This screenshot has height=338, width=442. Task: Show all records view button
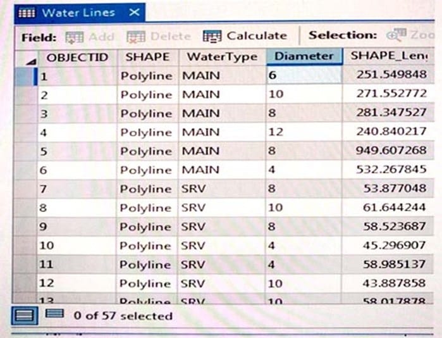25,315
